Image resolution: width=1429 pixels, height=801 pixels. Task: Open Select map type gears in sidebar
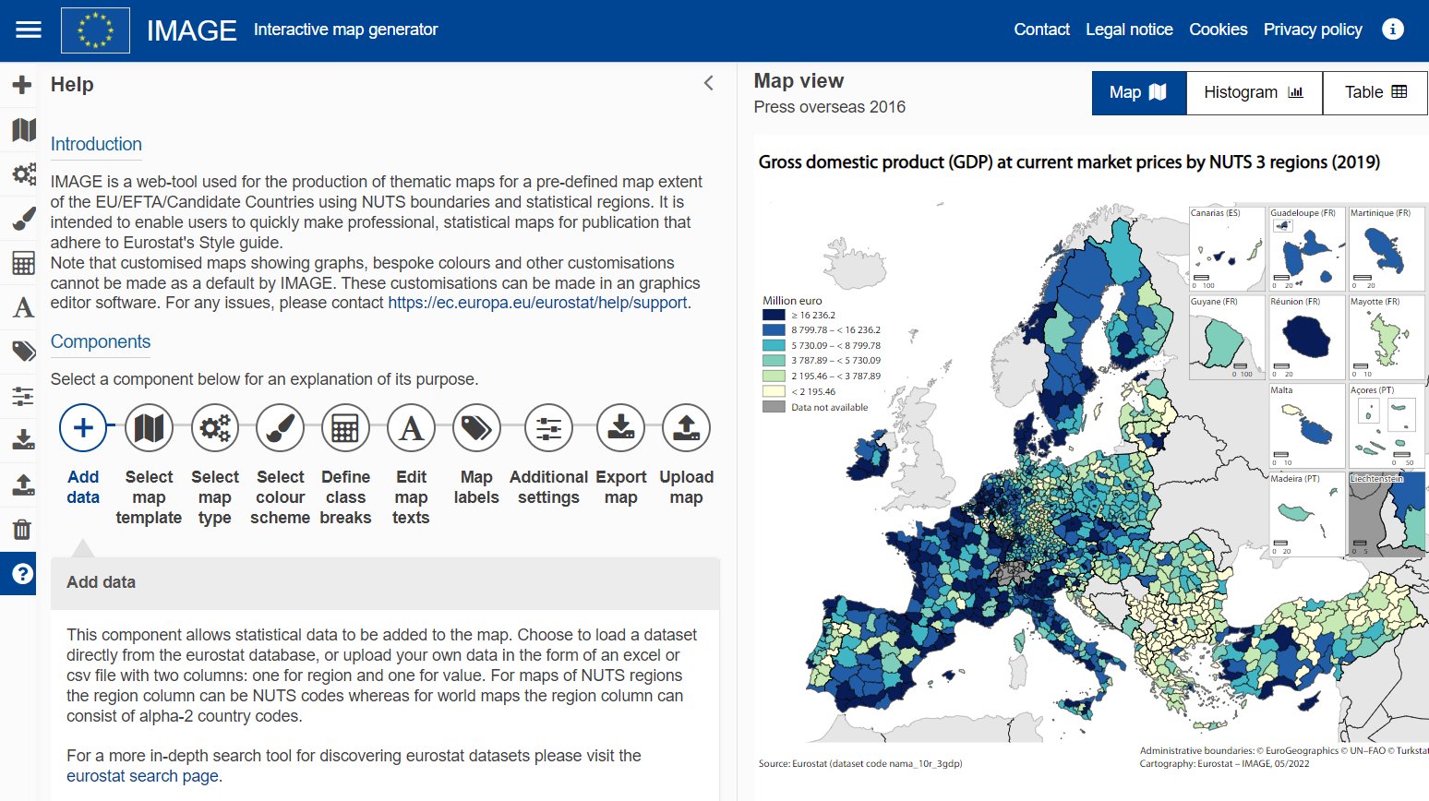point(23,173)
